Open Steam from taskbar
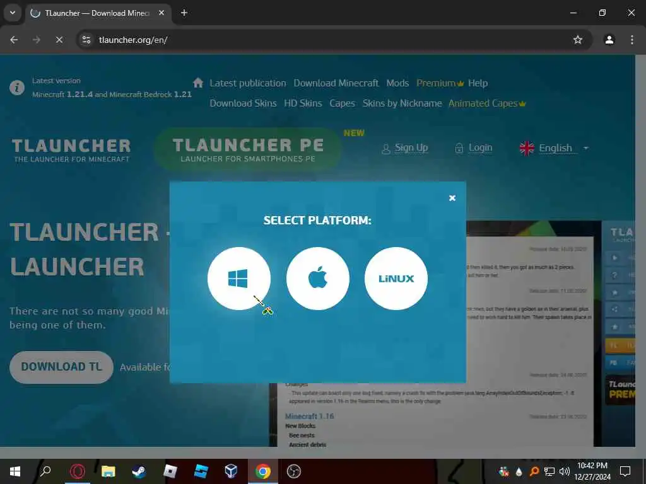 pyautogui.click(x=139, y=471)
